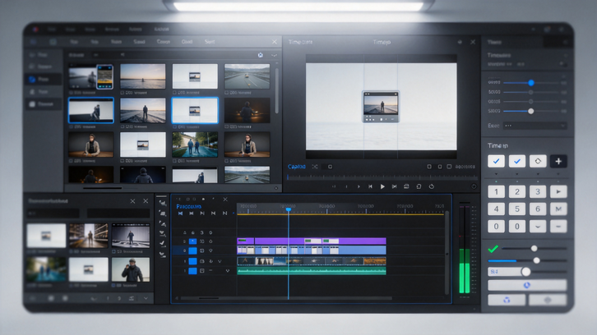Tick the checkbox under top-row sunset thumbnail

pos(123,93)
